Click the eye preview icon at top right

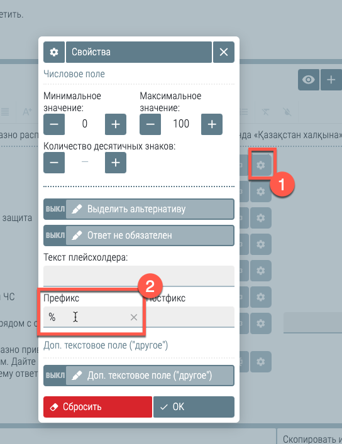click(x=309, y=80)
